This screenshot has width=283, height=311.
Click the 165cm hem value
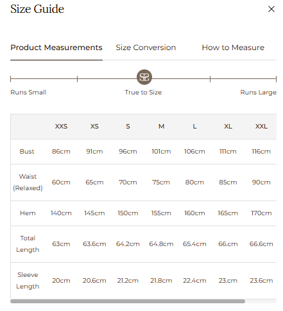pos(228,213)
